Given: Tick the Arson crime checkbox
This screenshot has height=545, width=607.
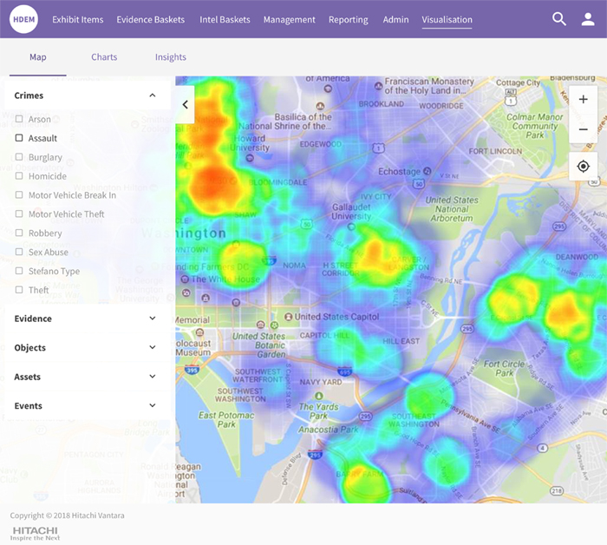Looking at the screenshot, I should click(19, 119).
